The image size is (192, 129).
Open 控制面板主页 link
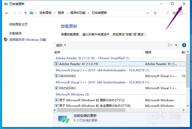[18, 24]
